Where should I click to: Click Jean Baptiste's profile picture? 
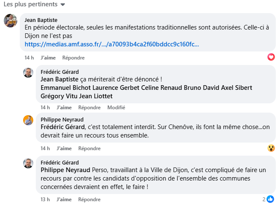point(11,21)
